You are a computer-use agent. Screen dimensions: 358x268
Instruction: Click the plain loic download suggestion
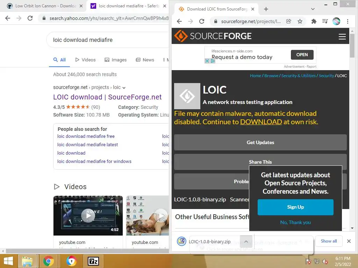click(71, 153)
